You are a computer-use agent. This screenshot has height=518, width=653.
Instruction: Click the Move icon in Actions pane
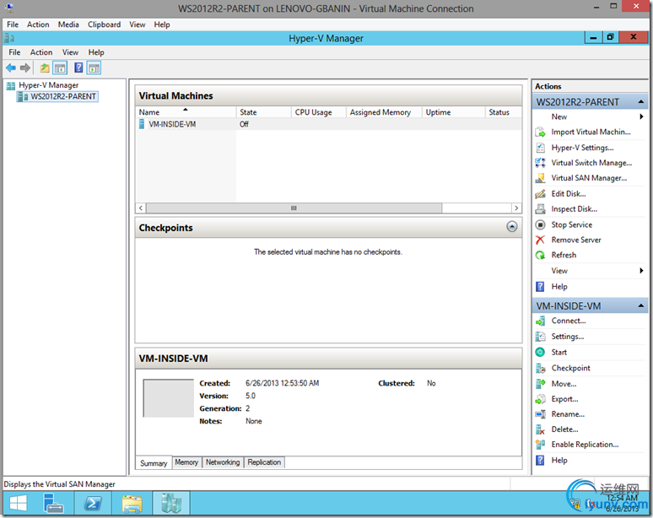540,384
